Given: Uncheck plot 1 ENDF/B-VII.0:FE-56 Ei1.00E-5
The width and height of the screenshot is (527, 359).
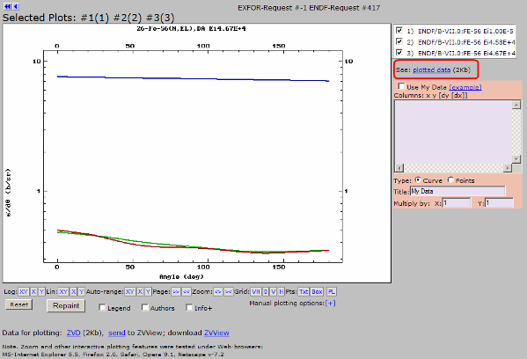Looking at the screenshot, I should (x=399, y=30).
